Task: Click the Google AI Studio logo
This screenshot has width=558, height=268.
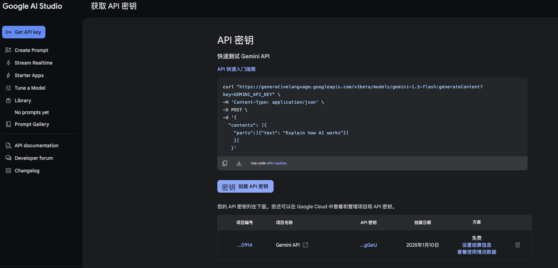Action: (x=32, y=6)
